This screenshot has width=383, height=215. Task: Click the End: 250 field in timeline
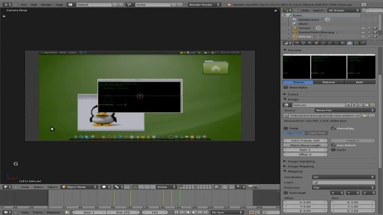click(x=123, y=213)
